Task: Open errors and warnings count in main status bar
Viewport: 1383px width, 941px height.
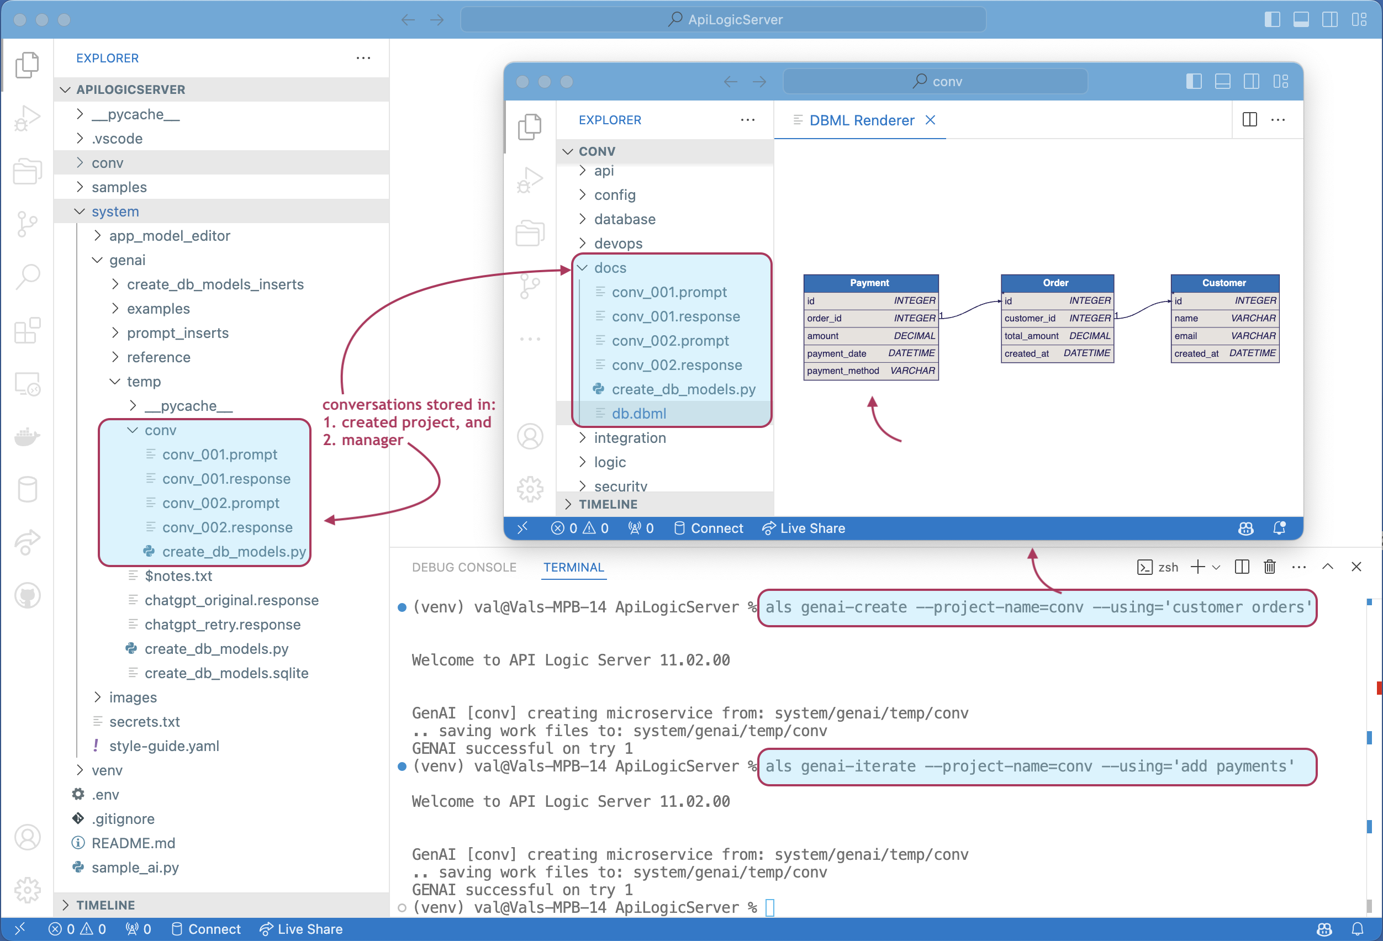Action: (x=77, y=928)
